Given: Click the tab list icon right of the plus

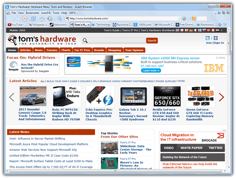Looking at the screenshot, I should [225, 25].
